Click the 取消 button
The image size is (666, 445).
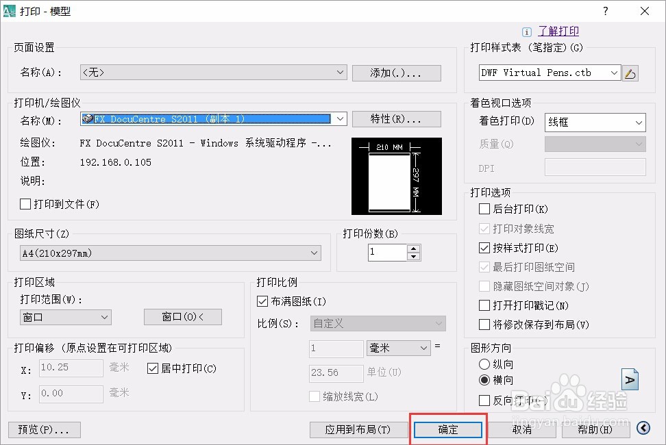point(522,430)
